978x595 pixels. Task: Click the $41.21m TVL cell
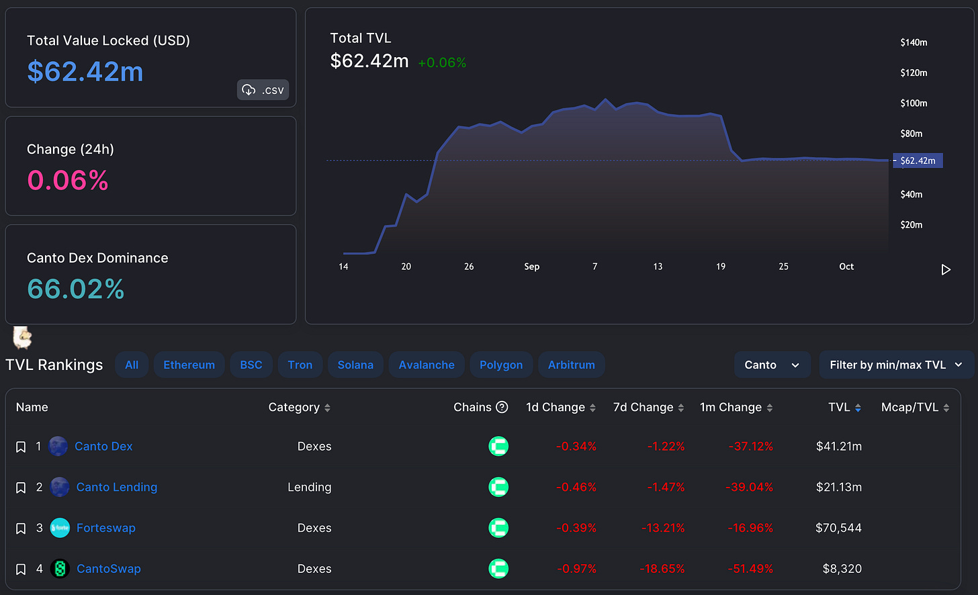point(839,446)
